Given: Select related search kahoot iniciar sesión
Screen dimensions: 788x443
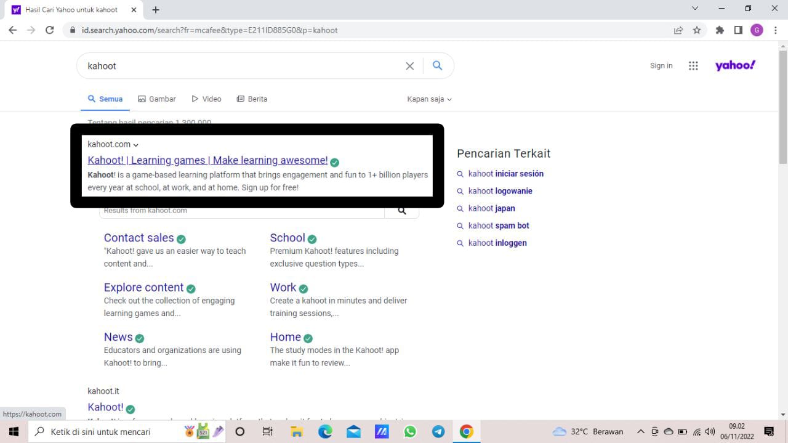Looking at the screenshot, I should (x=505, y=174).
